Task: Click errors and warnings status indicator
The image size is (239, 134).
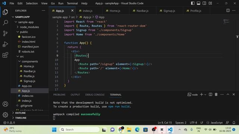Action: (9, 122)
